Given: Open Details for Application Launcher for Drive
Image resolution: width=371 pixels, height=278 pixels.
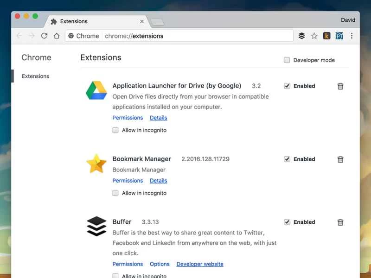Looking at the screenshot, I should [158, 117].
